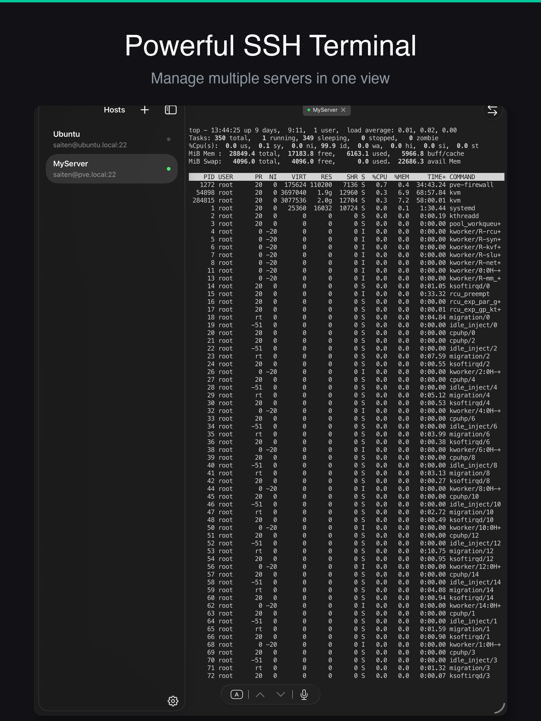Open settings with the gear icon
This screenshot has height=721, width=541.
173,701
